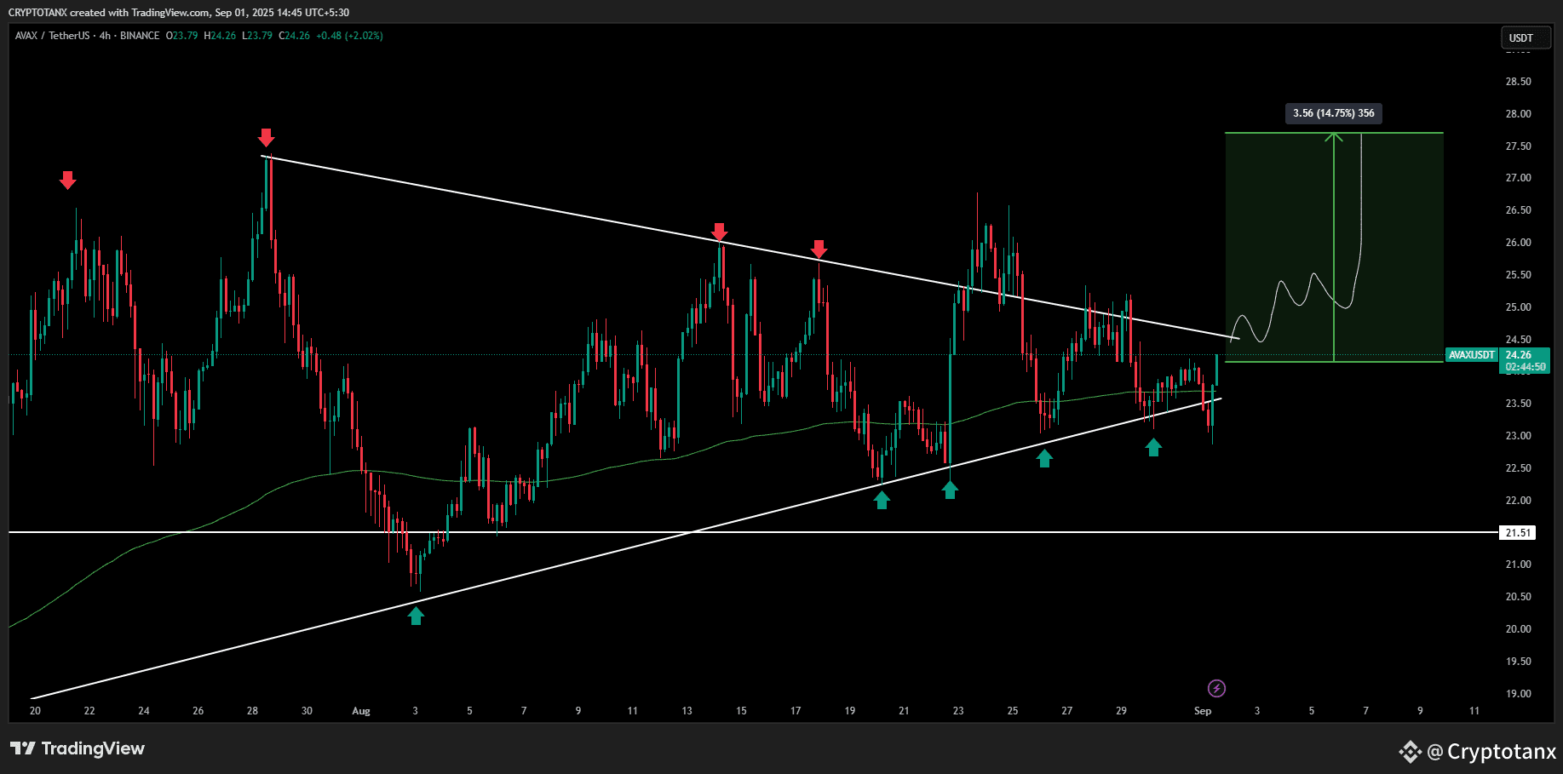Image resolution: width=1563 pixels, height=774 pixels.
Task: Click the 20.50 price axis label
Action: [1518, 597]
